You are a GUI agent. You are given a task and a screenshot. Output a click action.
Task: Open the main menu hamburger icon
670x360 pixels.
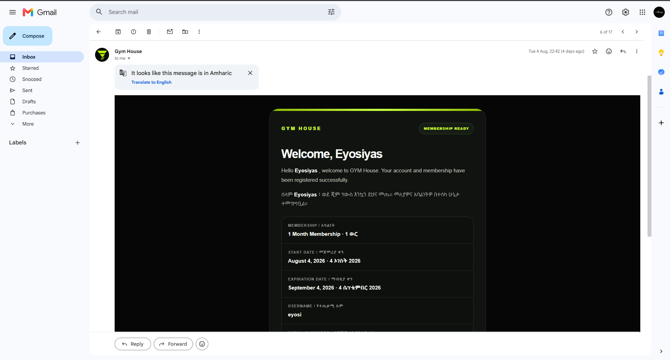(x=13, y=12)
